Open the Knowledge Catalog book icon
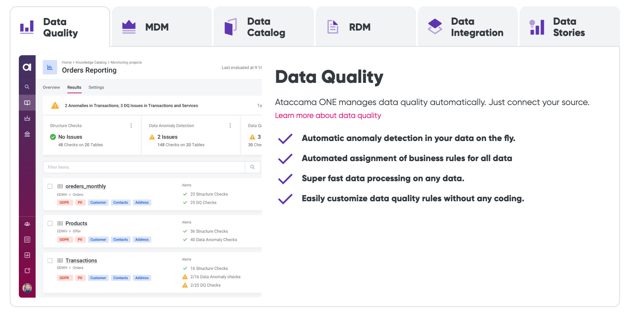The height and width of the screenshot is (313, 628). pos(27,103)
